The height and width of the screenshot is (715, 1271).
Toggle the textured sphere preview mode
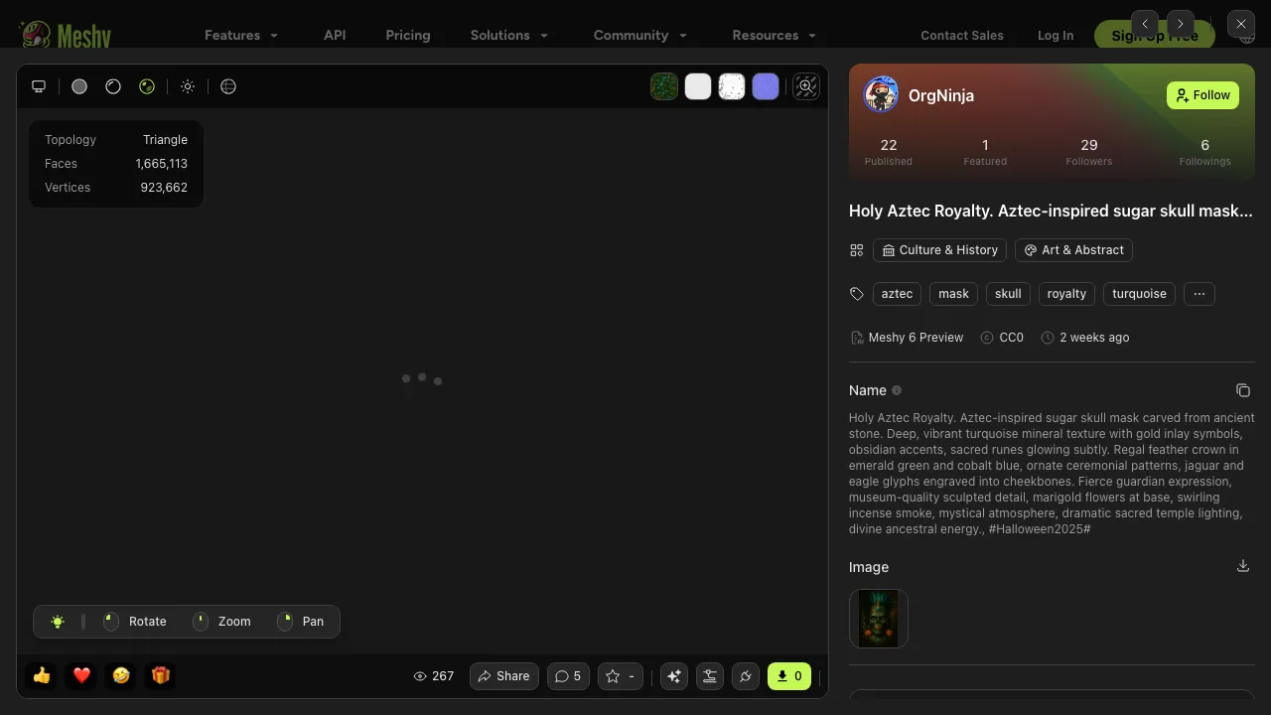point(147,86)
